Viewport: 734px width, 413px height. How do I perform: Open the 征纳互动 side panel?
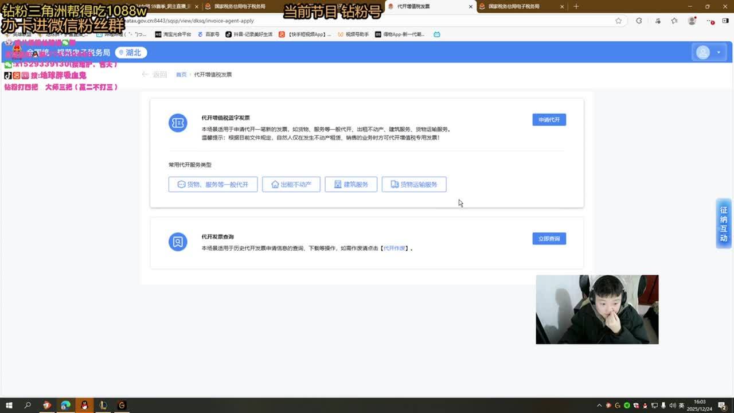click(x=724, y=224)
